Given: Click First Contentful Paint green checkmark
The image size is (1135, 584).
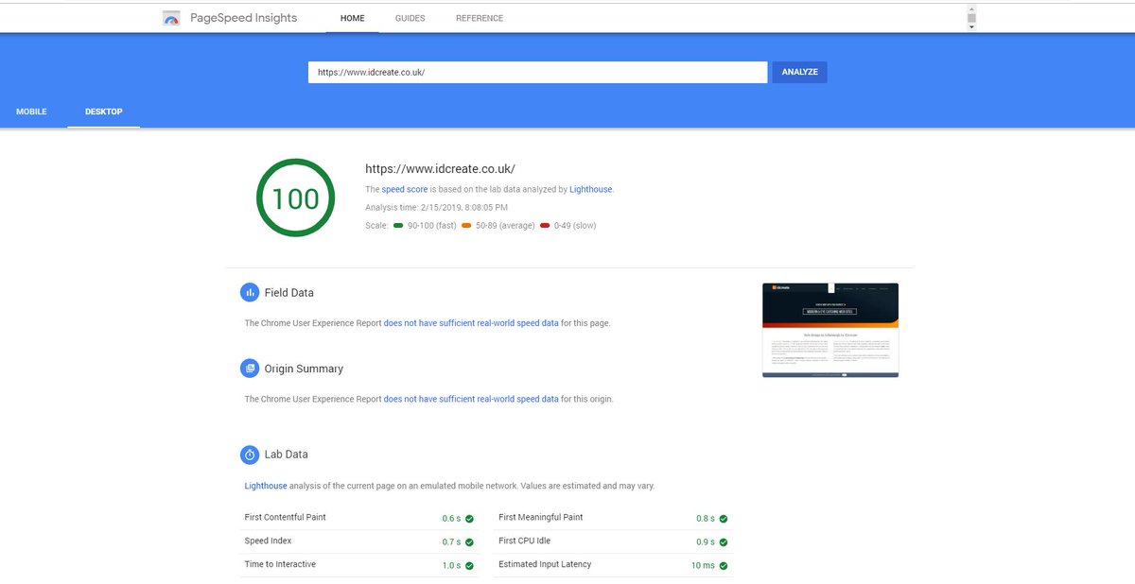Looking at the screenshot, I should click(469, 518).
